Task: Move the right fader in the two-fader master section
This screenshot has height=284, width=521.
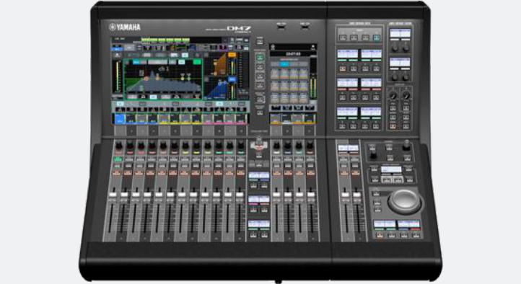Action: 357,195
